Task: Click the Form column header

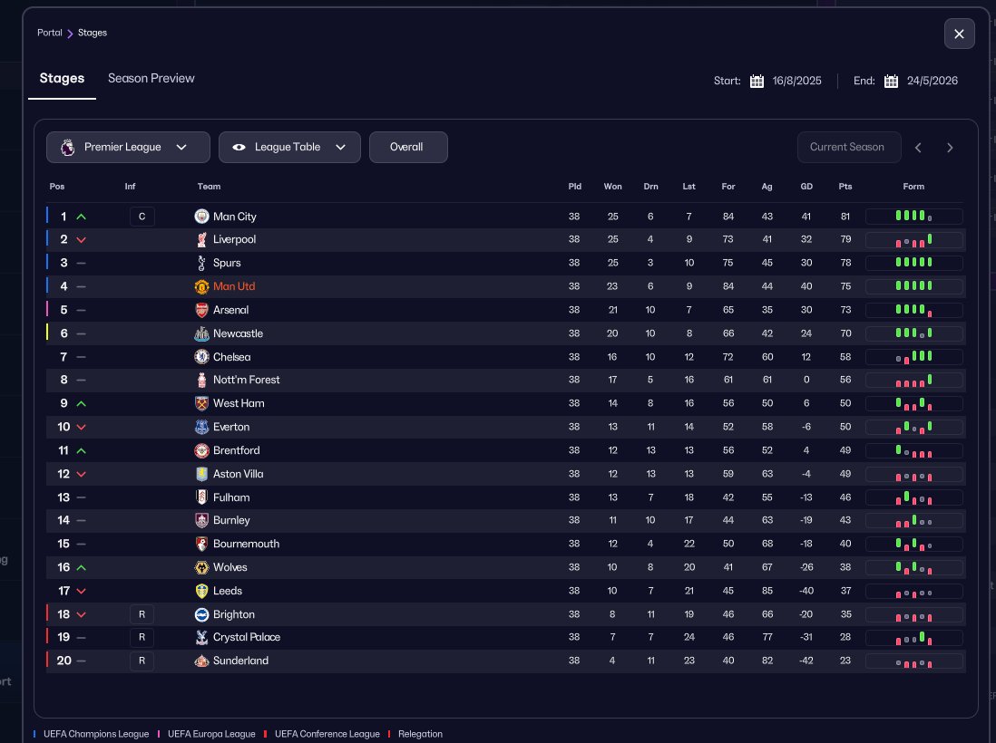Action: (913, 187)
